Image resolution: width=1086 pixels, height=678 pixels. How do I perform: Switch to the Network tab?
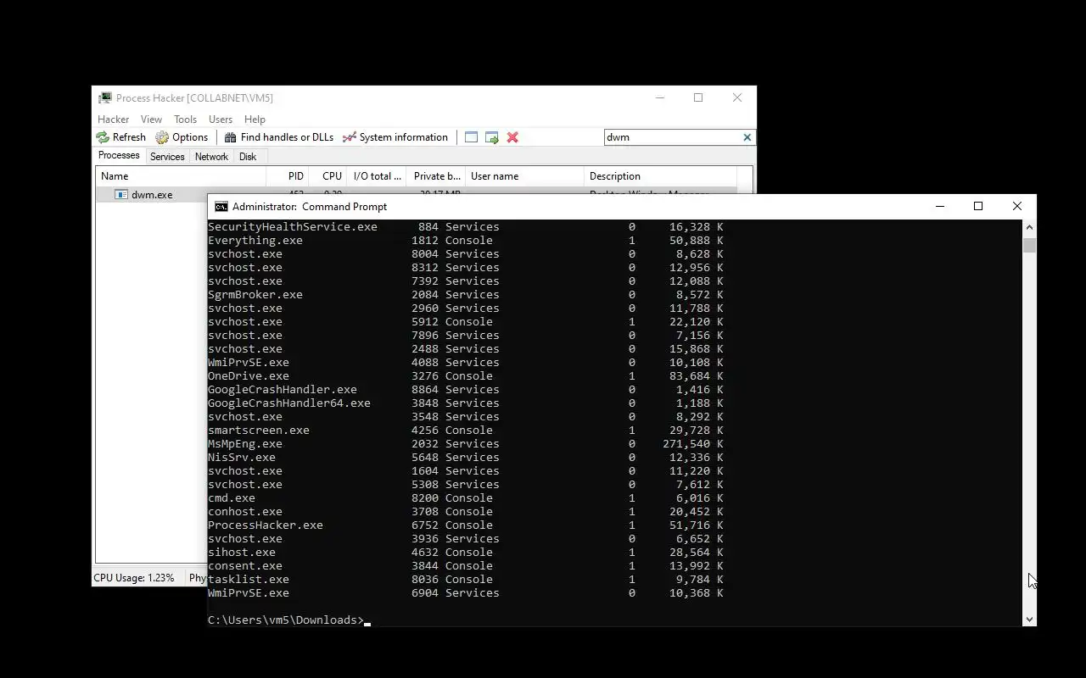pyautogui.click(x=211, y=157)
